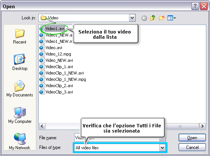The height and width of the screenshot is (156, 210).
Task: Click the icon beside VideoClip_1.avi
Action: pyautogui.click(x=42, y=67)
